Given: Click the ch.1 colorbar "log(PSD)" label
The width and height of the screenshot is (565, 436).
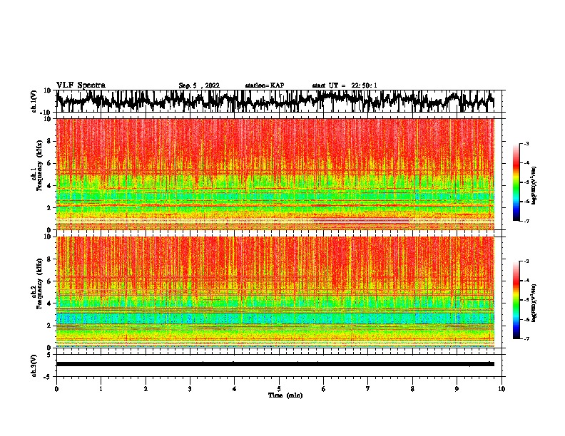Looking at the screenshot, I should [x=534, y=186].
